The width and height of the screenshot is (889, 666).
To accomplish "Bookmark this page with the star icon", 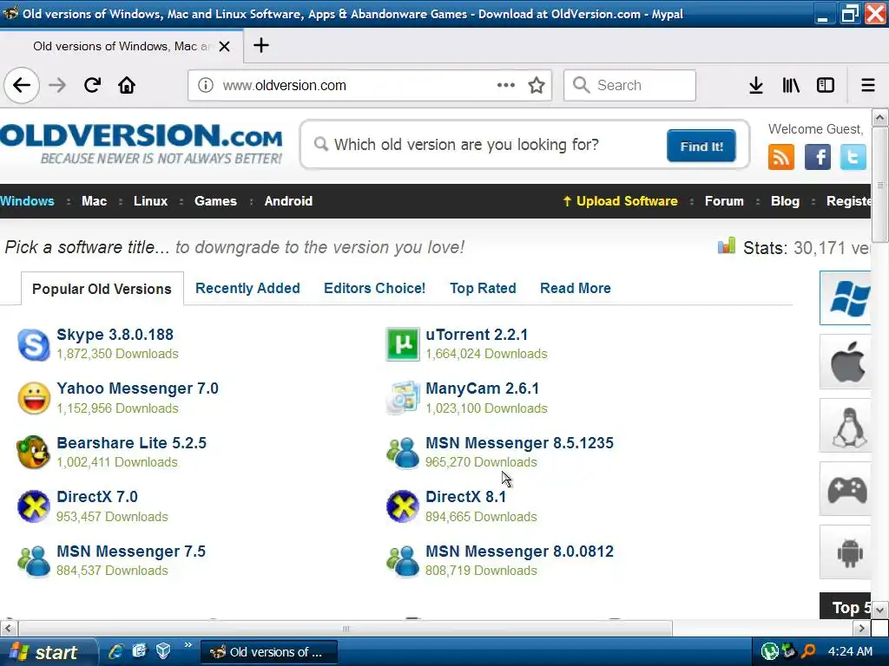I will 536,86.
